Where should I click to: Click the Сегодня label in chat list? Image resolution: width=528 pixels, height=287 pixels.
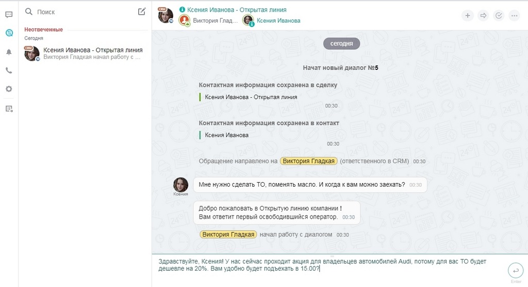34,38
